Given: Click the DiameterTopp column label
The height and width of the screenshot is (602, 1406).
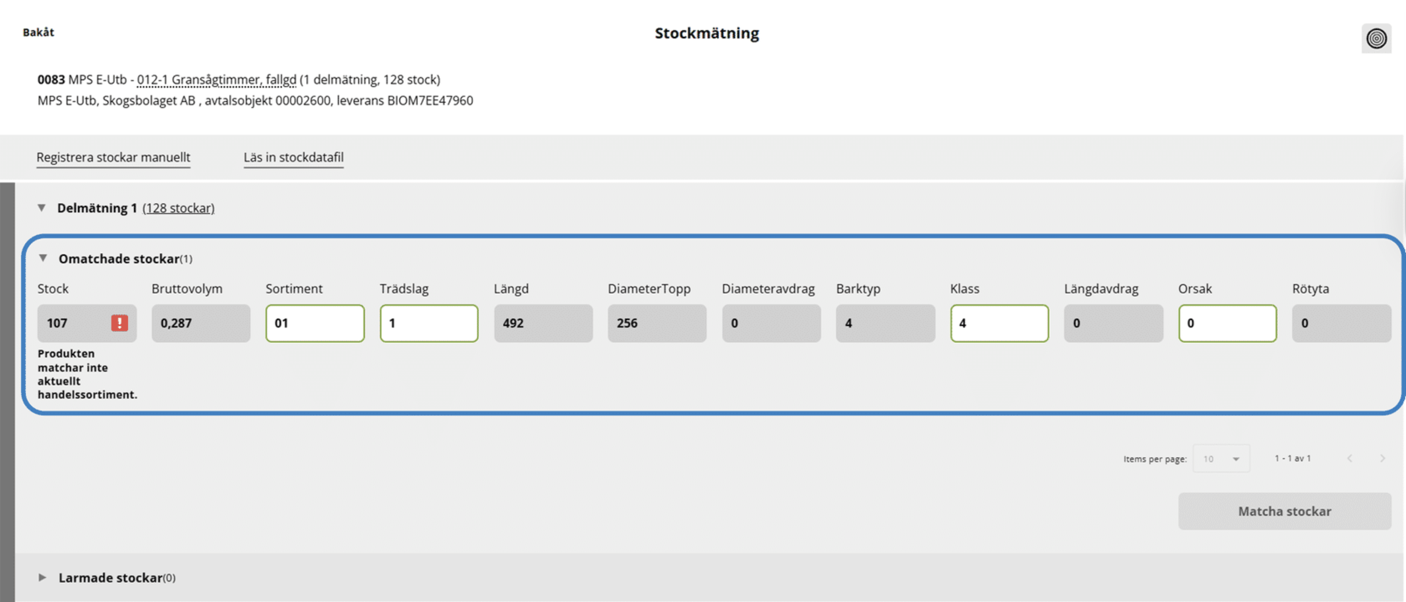Looking at the screenshot, I should (x=649, y=289).
